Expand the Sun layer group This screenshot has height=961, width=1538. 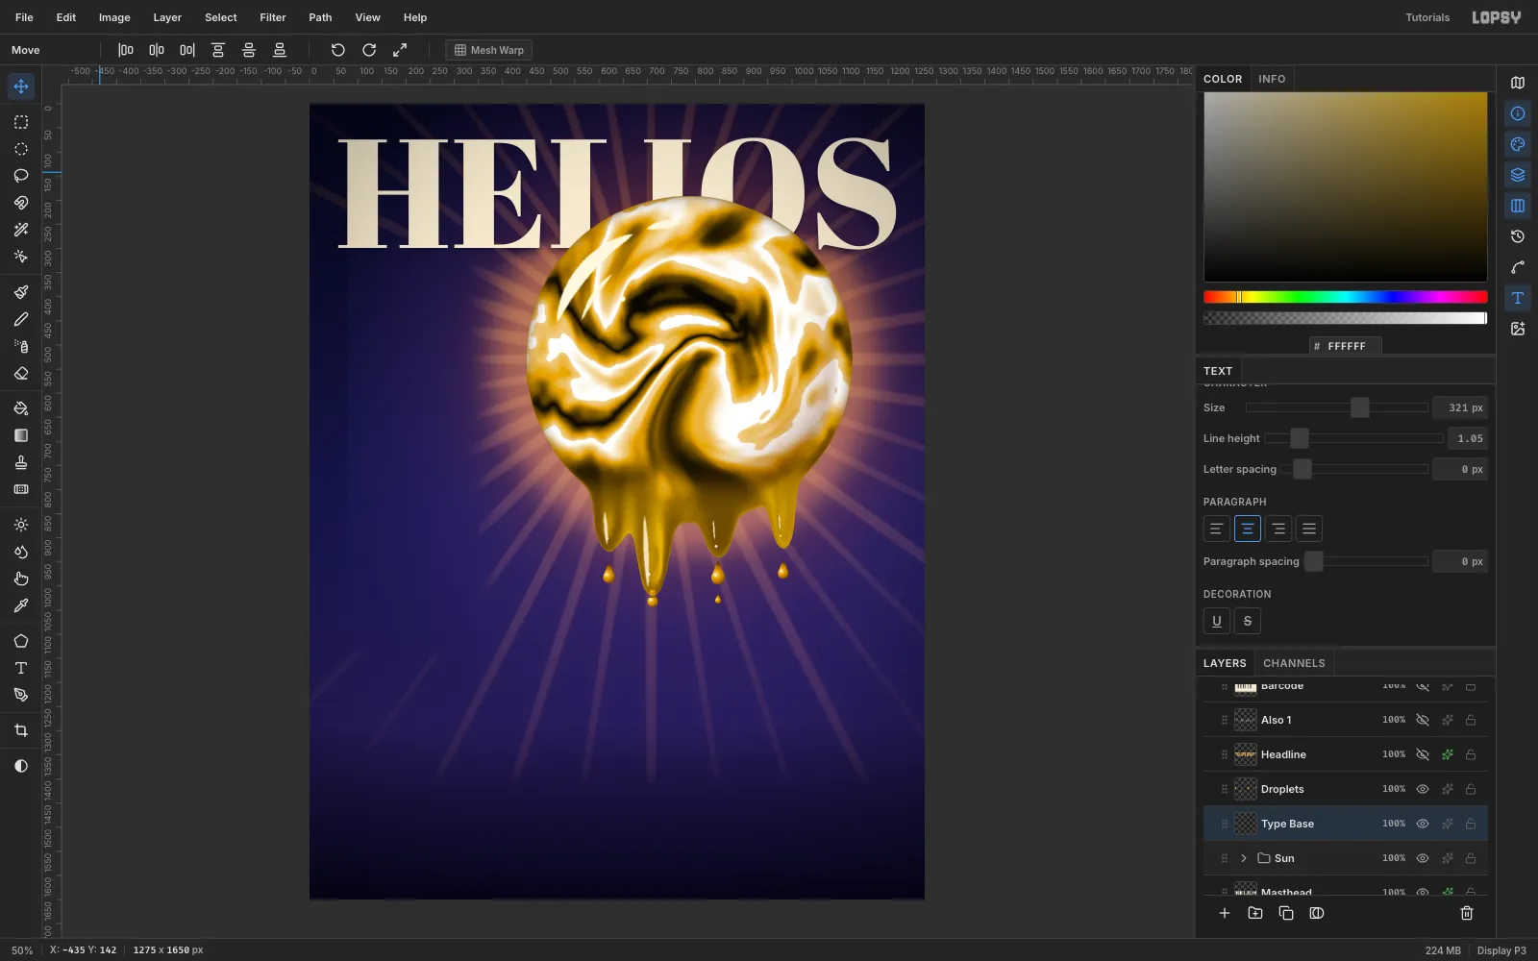(1244, 858)
